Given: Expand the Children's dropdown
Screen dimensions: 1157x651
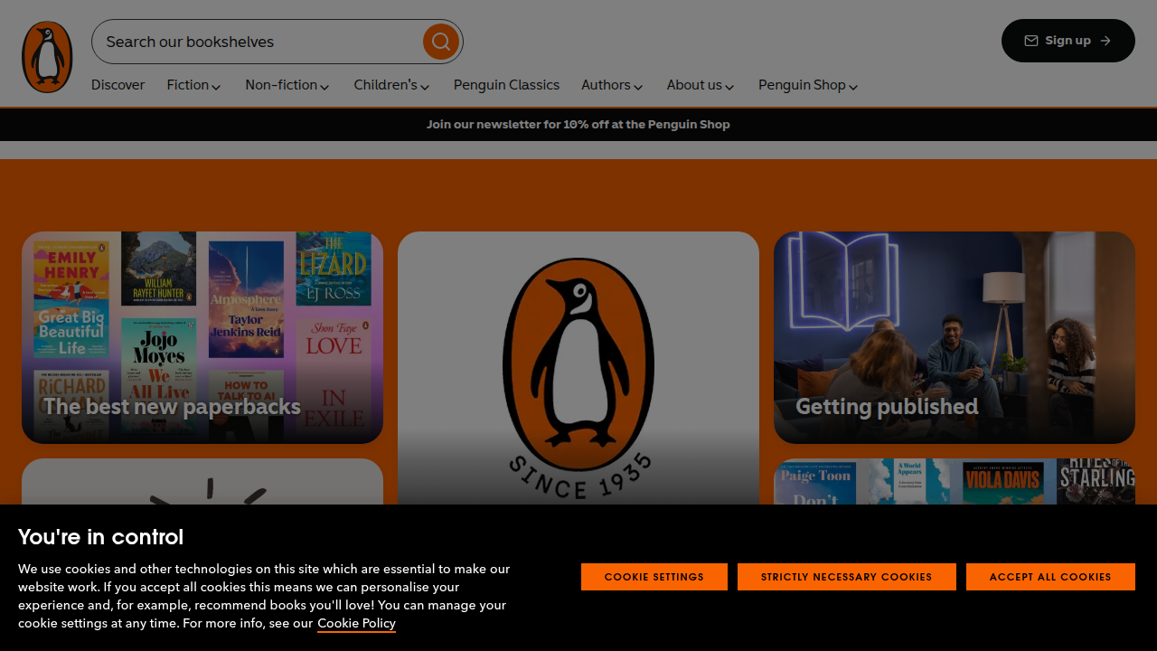Looking at the screenshot, I should pyautogui.click(x=391, y=85).
